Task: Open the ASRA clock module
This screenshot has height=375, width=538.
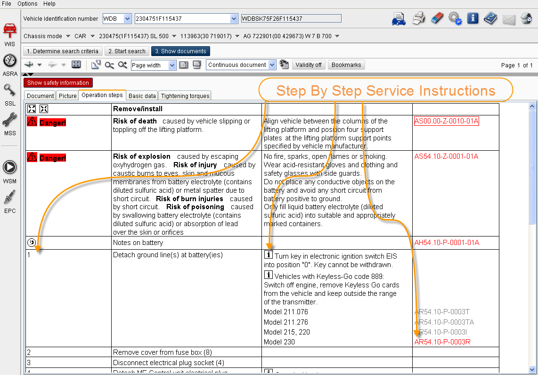Action: tap(9, 65)
